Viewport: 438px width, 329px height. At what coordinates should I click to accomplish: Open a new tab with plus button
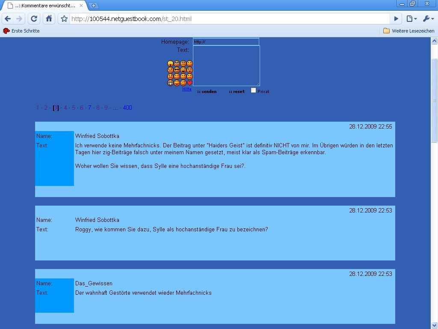tap(94, 5)
